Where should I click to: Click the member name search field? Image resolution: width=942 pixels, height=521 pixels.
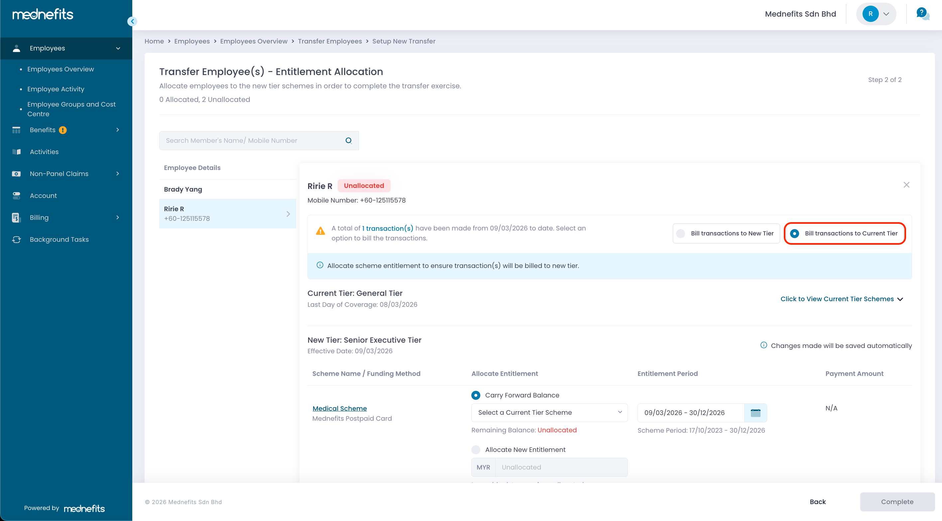point(252,140)
